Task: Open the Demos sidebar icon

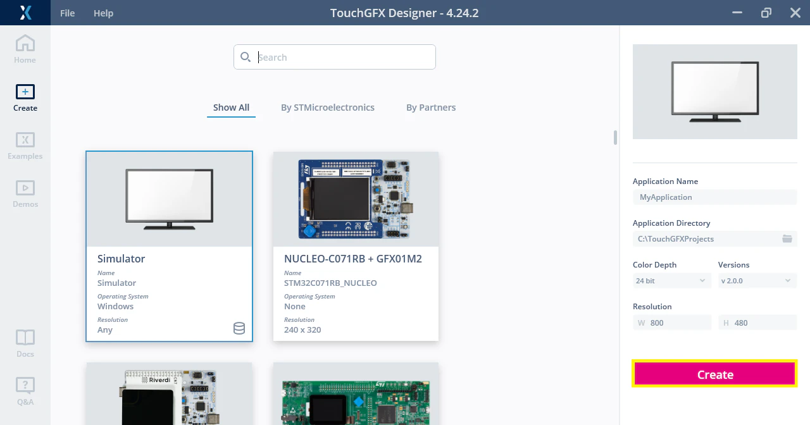Action: (25, 194)
